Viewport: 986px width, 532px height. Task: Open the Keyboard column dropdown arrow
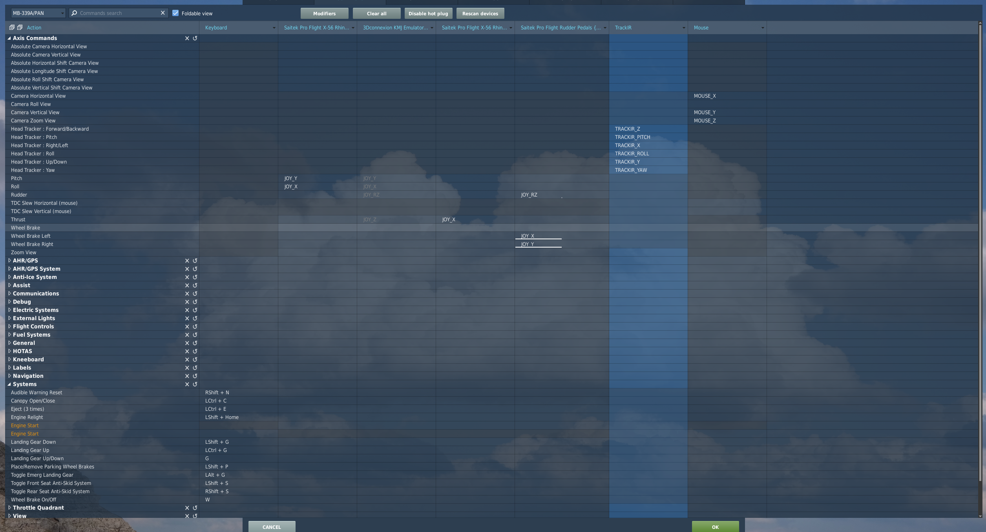click(274, 28)
